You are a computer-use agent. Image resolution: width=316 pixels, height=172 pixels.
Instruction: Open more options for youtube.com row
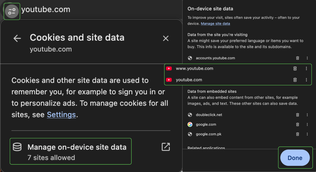[x=306, y=80]
